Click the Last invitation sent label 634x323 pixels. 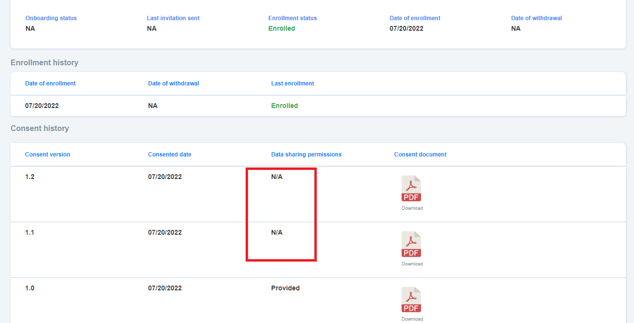click(x=173, y=18)
